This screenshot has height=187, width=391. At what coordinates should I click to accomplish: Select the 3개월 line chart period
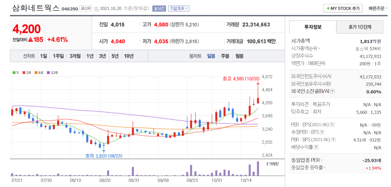[x=75, y=56]
